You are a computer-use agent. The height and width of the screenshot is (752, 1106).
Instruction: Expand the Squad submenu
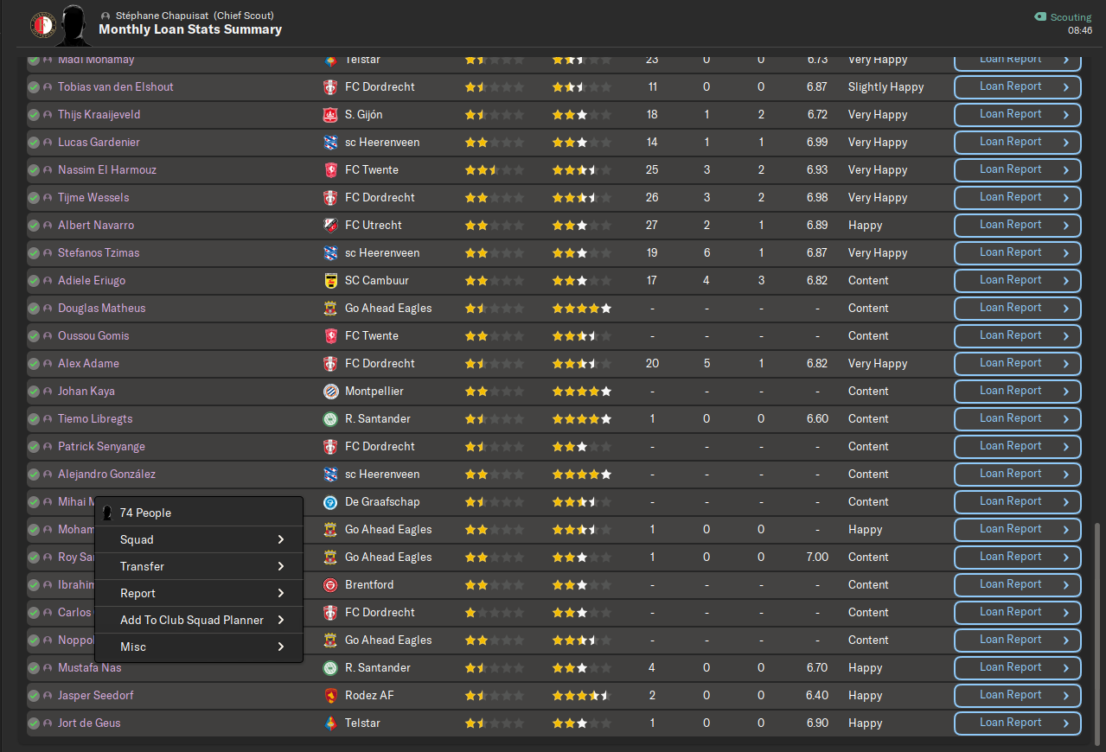(199, 539)
